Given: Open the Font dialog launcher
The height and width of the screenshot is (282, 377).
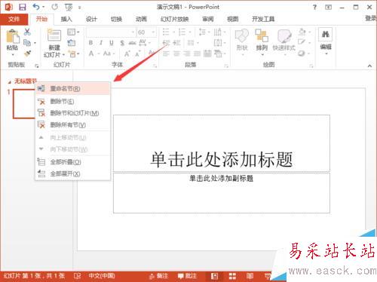Looking at the screenshot, I should [155, 66].
